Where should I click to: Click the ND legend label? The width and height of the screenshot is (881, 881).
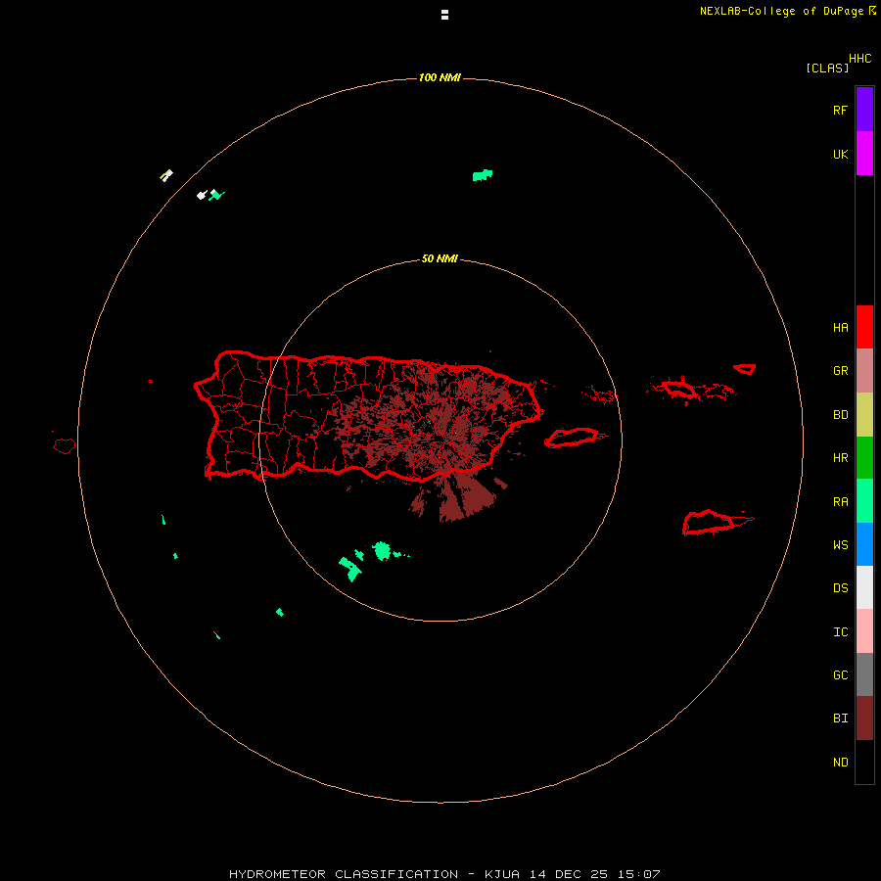(840, 762)
